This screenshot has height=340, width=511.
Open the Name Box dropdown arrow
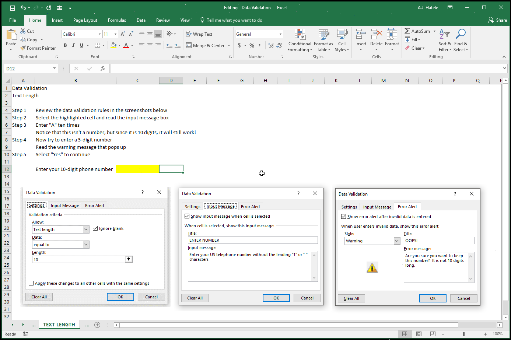pos(54,69)
